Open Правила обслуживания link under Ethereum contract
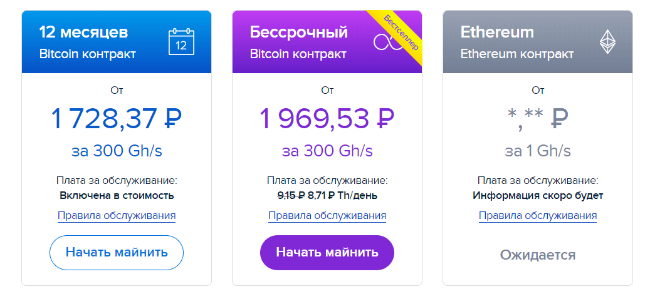This screenshot has height=299, width=650. (x=538, y=216)
